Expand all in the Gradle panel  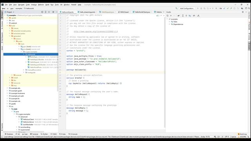click(x=183, y=16)
